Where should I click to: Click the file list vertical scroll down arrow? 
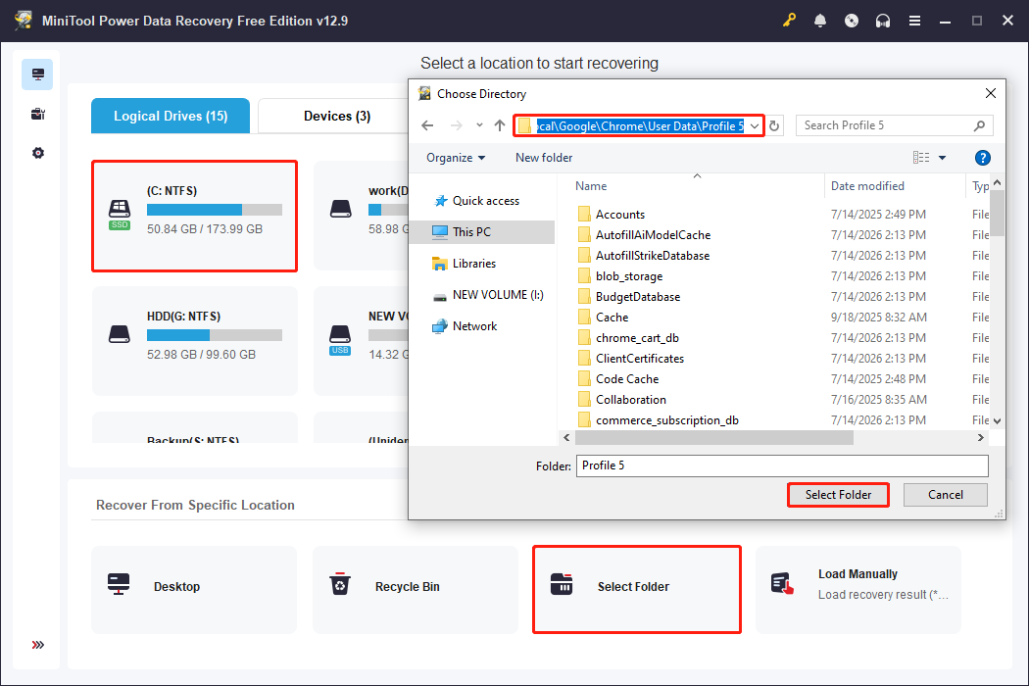click(x=997, y=421)
